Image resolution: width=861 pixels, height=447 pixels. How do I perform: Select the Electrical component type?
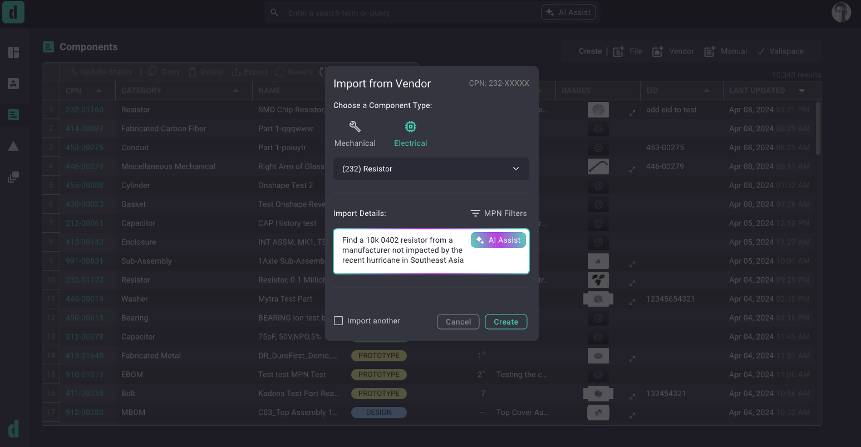[410, 134]
